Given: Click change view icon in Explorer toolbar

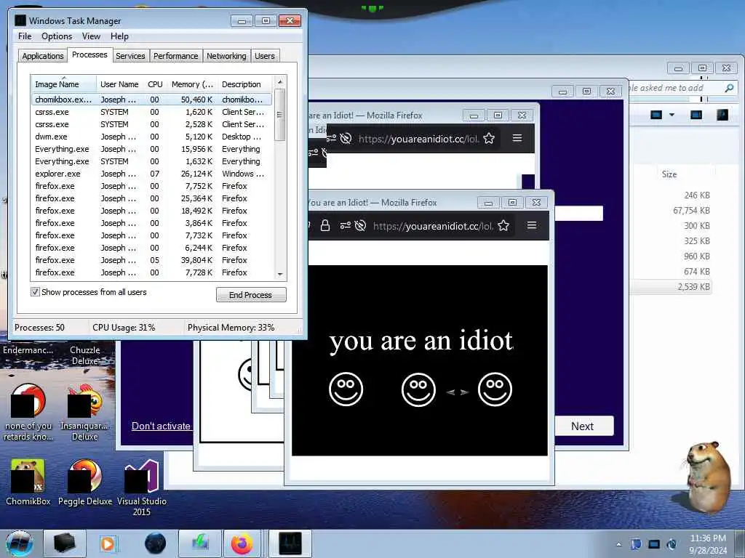Looking at the screenshot, I should [656, 115].
